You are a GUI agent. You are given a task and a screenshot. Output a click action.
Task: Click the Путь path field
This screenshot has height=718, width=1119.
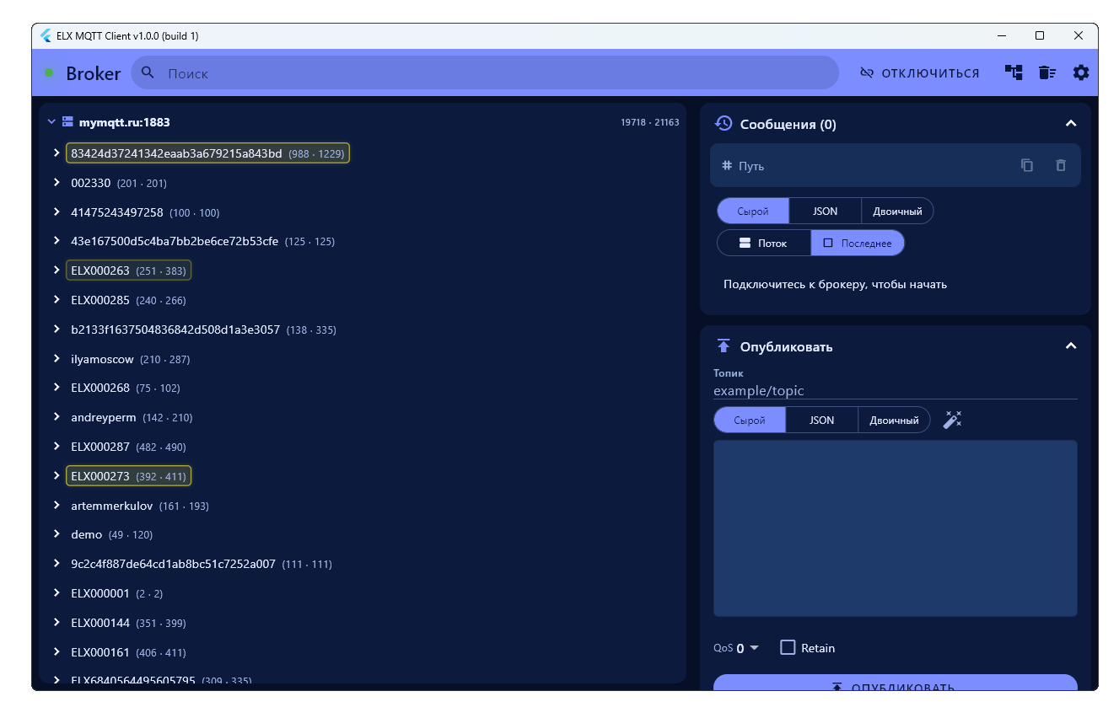(x=896, y=165)
